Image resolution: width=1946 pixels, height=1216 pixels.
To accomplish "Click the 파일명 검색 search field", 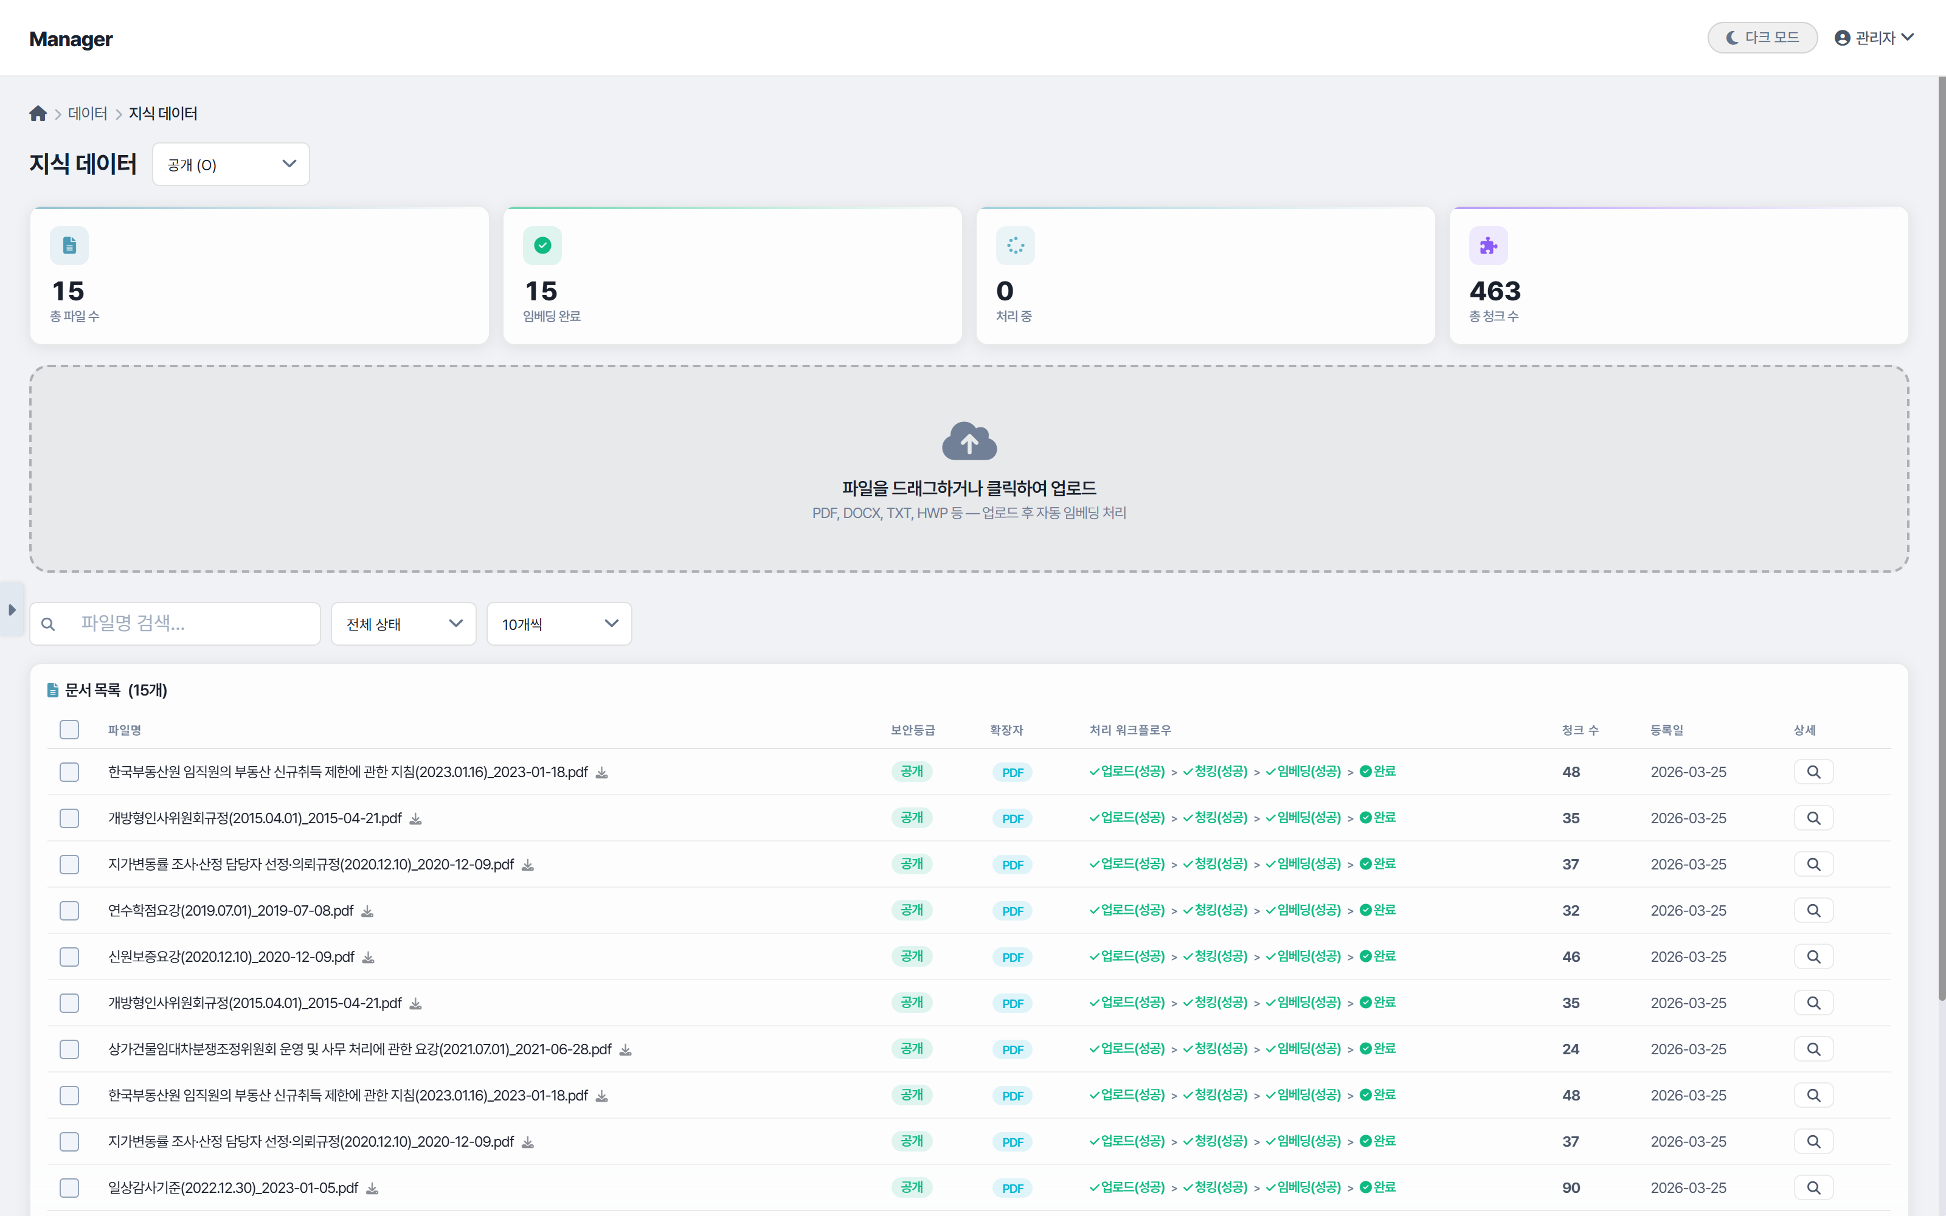I will coord(193,623).
